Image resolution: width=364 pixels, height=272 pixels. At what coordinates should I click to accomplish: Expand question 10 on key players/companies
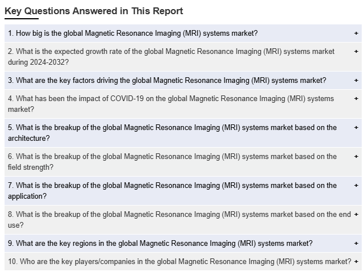[179, 262]
